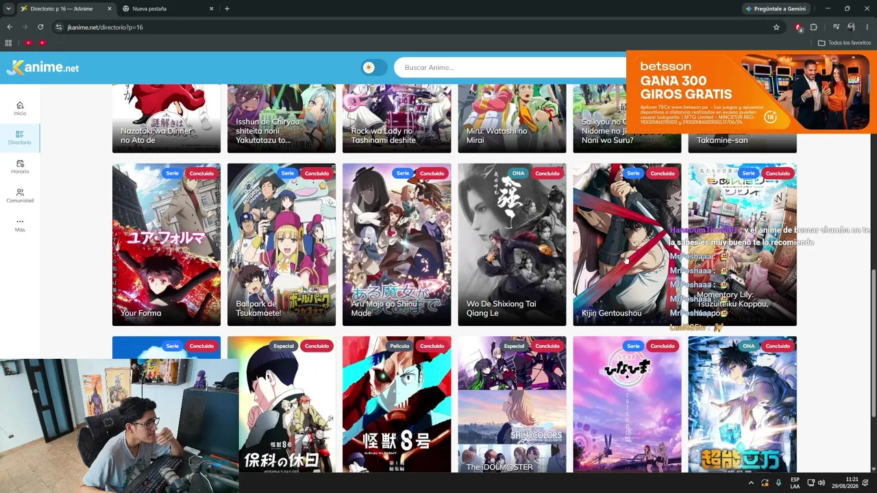This screenshot has width=877, height=493.
Task: Open the Inicio home icon in sidebar
Action: [20, 108]
